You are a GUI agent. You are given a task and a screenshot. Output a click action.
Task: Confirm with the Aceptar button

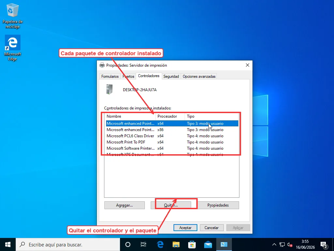pos(185,228)
